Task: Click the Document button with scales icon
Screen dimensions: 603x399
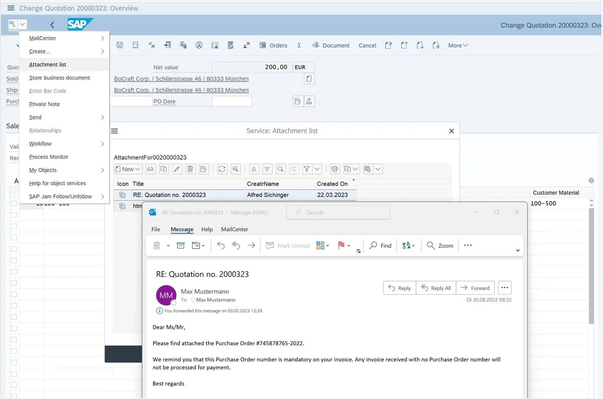Action: point(331,45)
